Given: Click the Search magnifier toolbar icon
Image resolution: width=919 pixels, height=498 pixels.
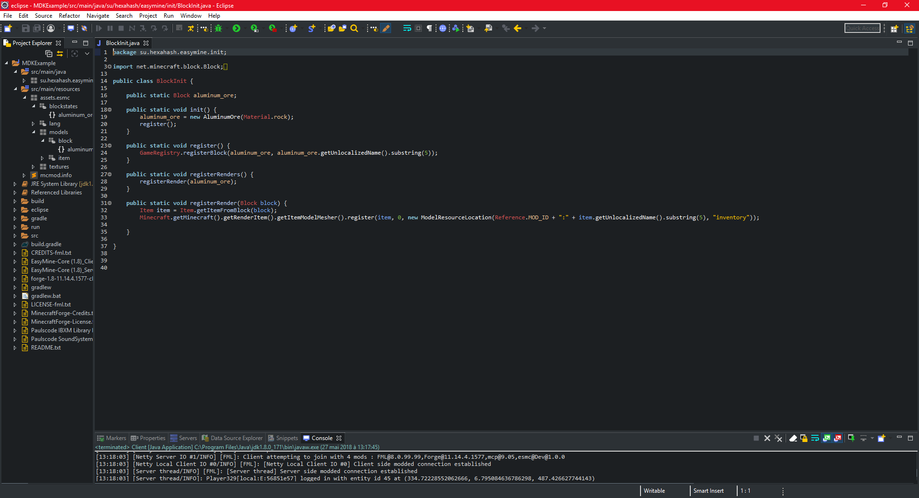Looking at the screenshot, I should [x=354, y=28].
